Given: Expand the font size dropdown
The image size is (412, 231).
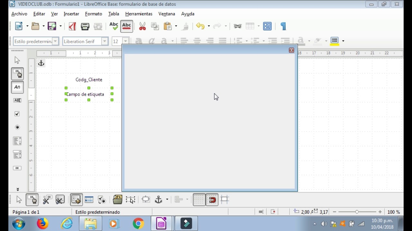Looking at the screenshot, I should (x=126, y=41).
